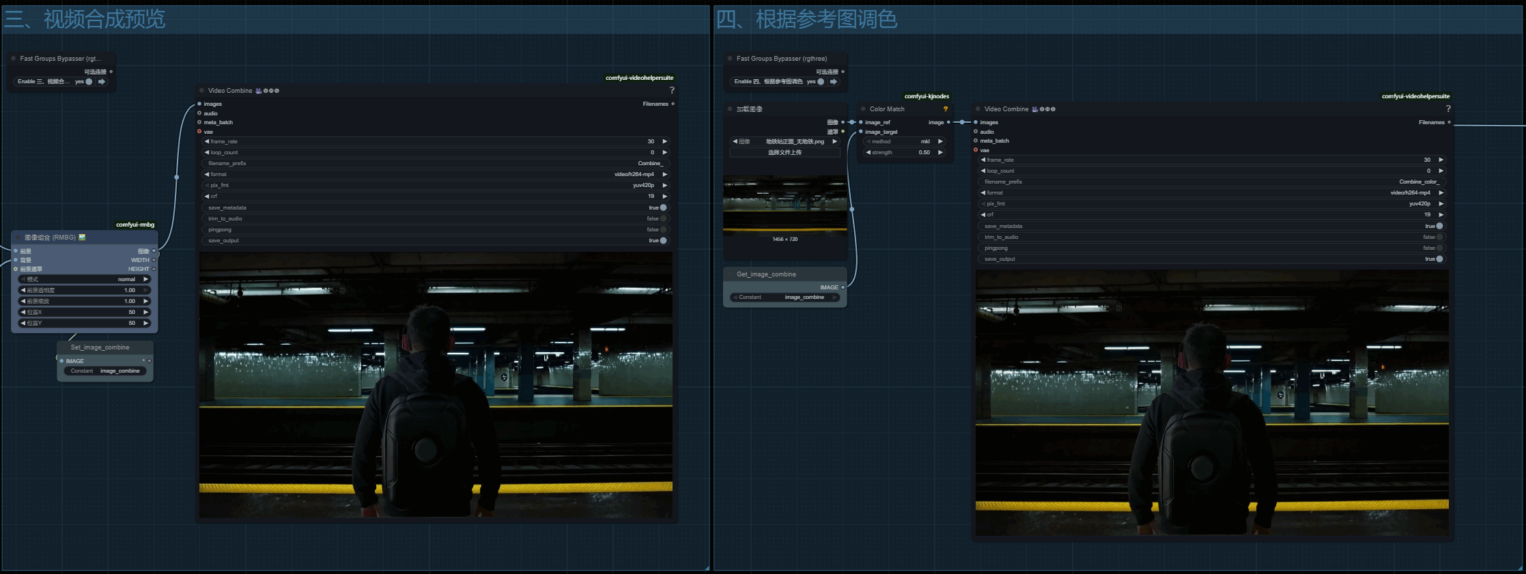Click the 选择文件上传 upload button
This screenshot has width=1526, height=574.
click(x=785, y=152)
